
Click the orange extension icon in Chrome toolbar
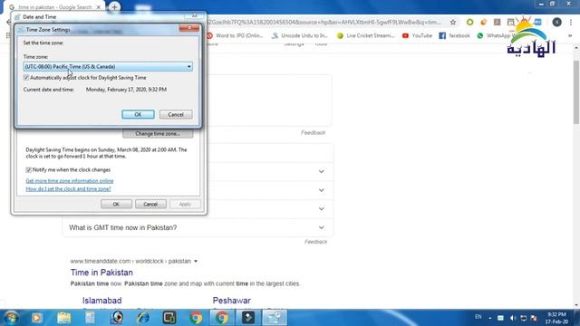(483, 22)
